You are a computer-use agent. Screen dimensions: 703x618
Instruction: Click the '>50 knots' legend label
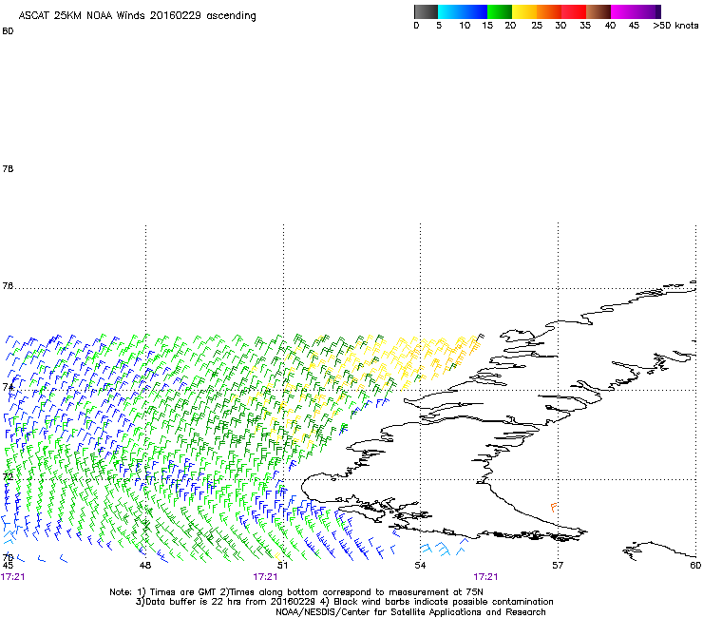[x=675, y=26]
